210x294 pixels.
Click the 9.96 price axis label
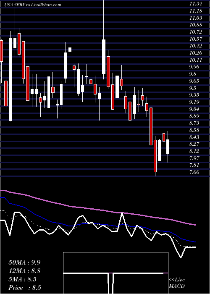pos(194,67)
